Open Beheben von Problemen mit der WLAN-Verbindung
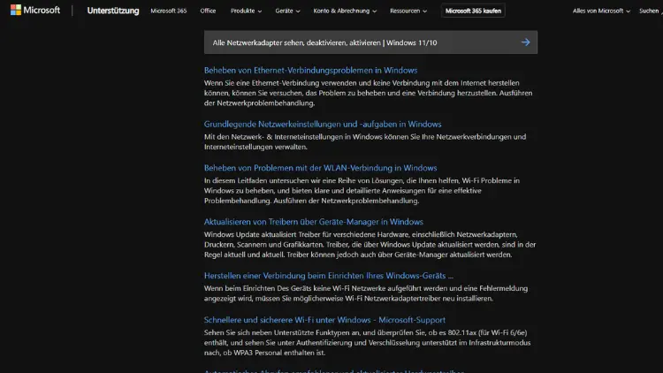This screenshot has width=663, height=373. tap(321, 168)
